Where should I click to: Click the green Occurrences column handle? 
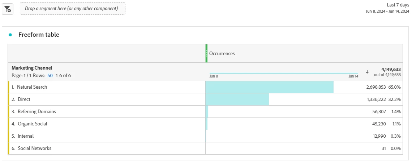(x=206, y=53)
